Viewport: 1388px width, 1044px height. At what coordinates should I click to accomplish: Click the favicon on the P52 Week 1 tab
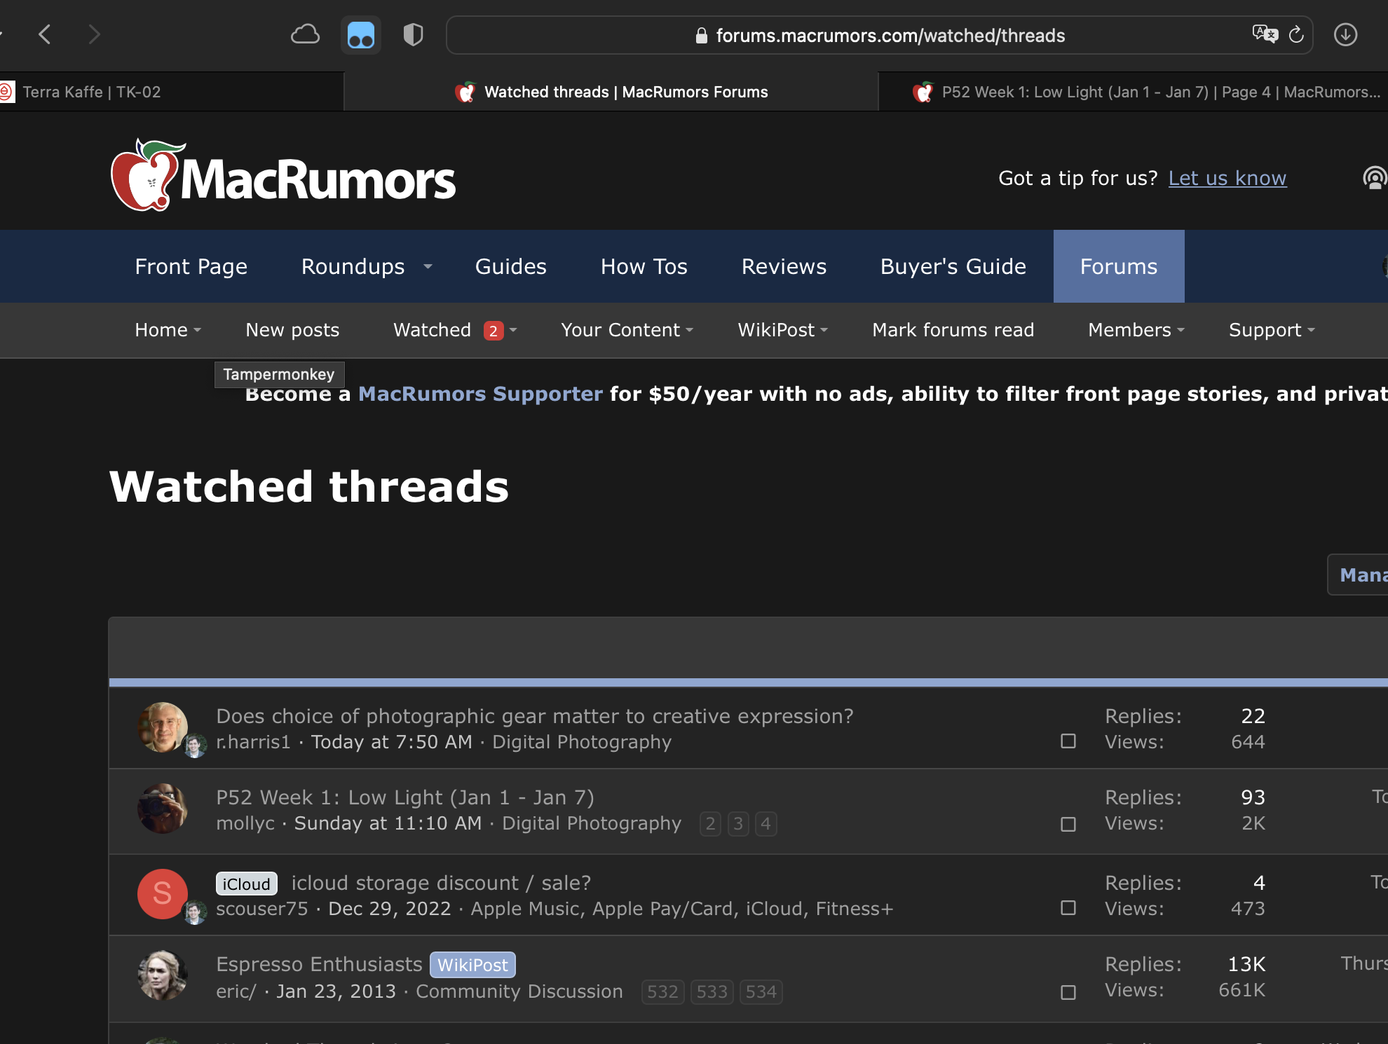click(923, 92)
